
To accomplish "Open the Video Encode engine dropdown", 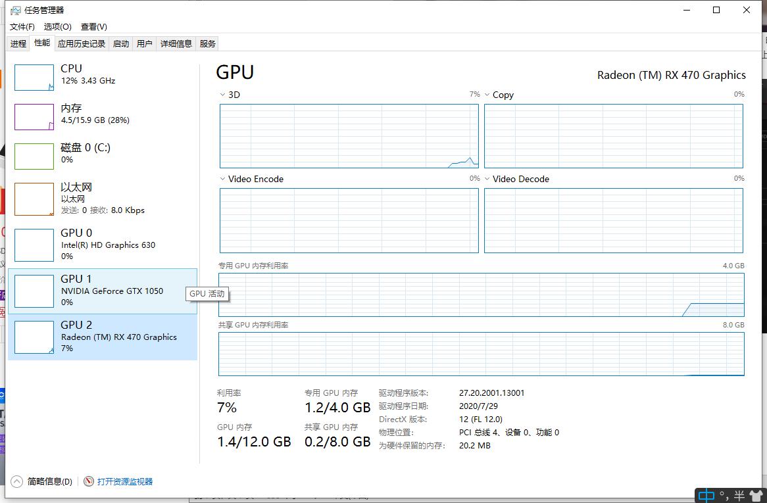I will [222, 179].
